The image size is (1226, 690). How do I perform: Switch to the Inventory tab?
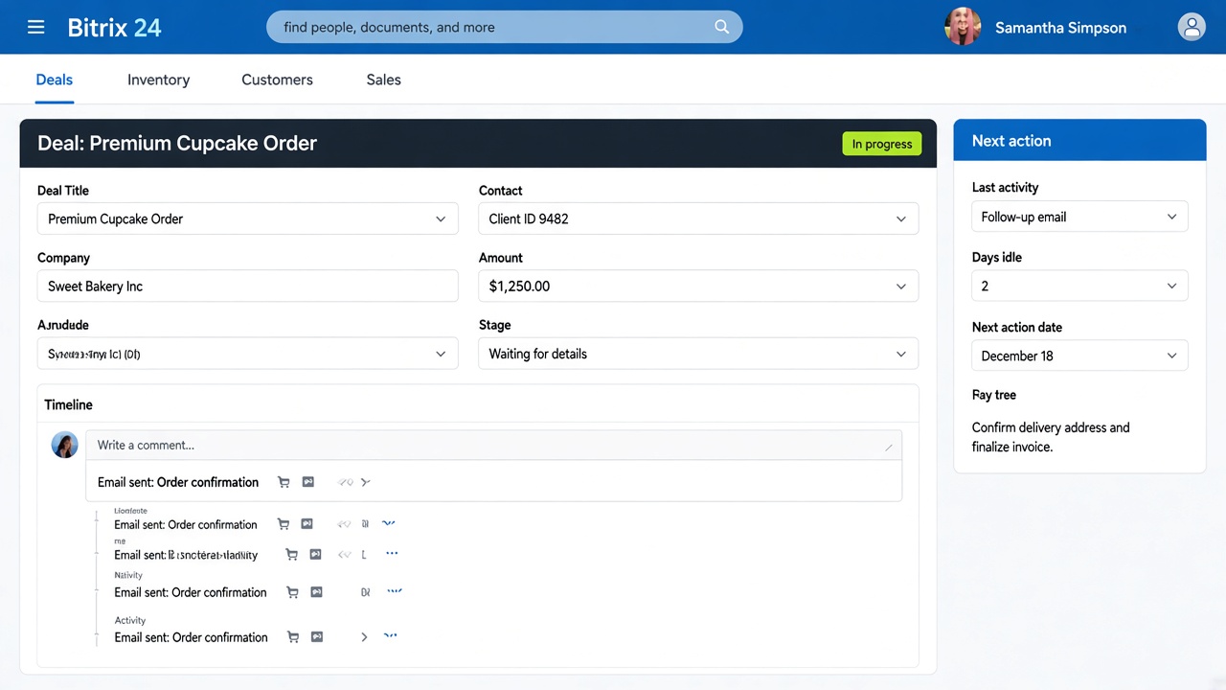tap(158, 80)
